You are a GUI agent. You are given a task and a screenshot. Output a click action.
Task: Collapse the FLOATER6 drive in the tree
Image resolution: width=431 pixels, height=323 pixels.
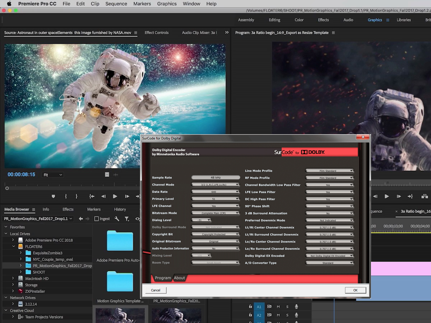[x=14, y=247]
